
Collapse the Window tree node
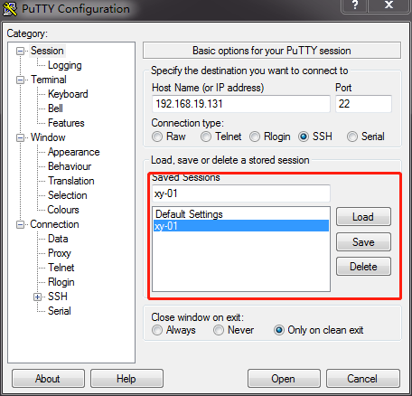pyautogui.click(x=20, y=137)
